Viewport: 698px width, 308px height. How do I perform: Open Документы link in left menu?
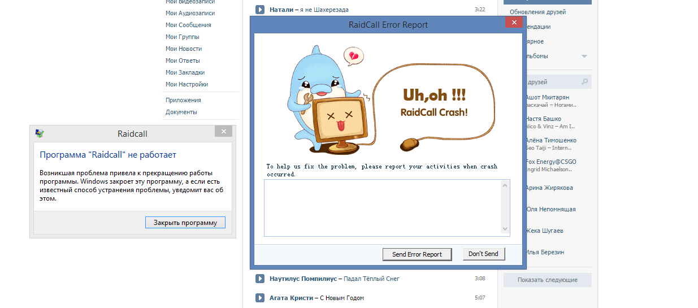click(x=181, y=112)
